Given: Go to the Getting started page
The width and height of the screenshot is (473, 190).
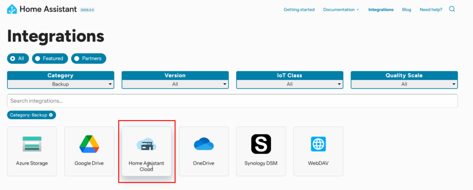Looking at the screenshot, I should pos(299,10).
